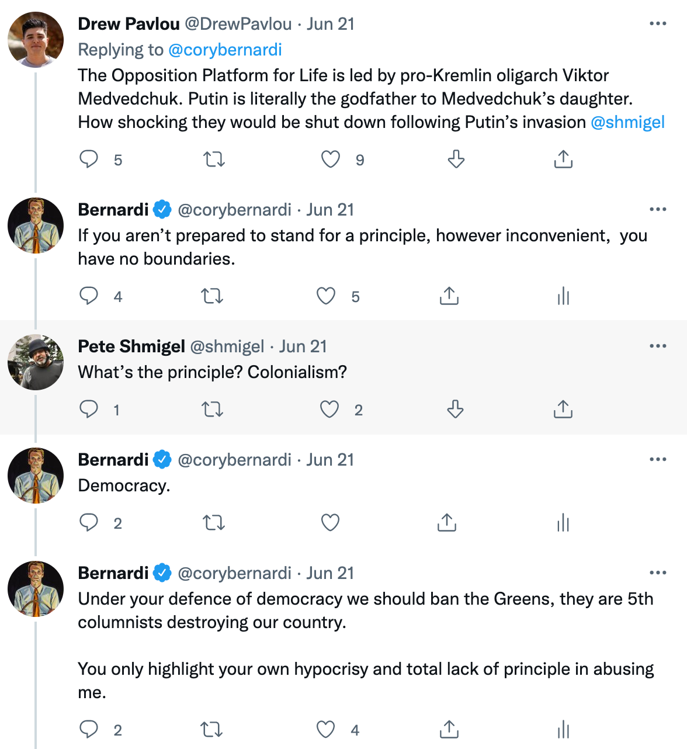Retweet Pete Shmigel's Colonialism tweet

213,409
